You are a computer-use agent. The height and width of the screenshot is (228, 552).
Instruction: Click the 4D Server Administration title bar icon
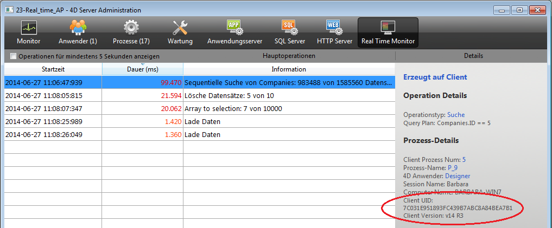pos(10,10)
